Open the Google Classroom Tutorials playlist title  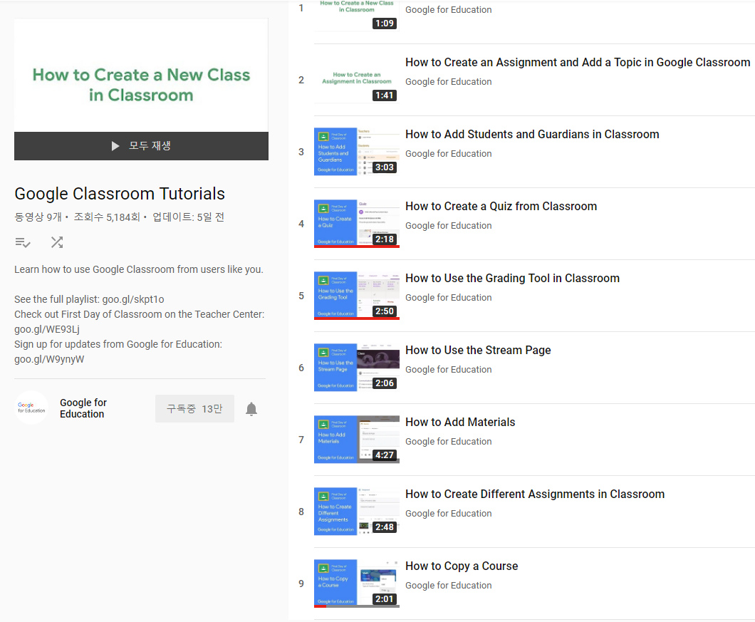click(x=120, y=194)
